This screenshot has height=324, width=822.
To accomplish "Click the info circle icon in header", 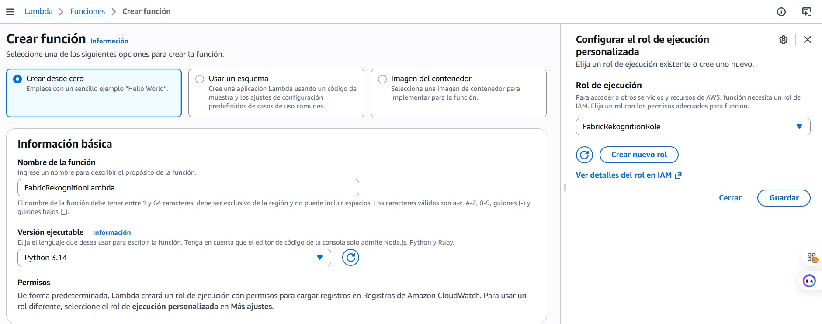I will (781, 12).
